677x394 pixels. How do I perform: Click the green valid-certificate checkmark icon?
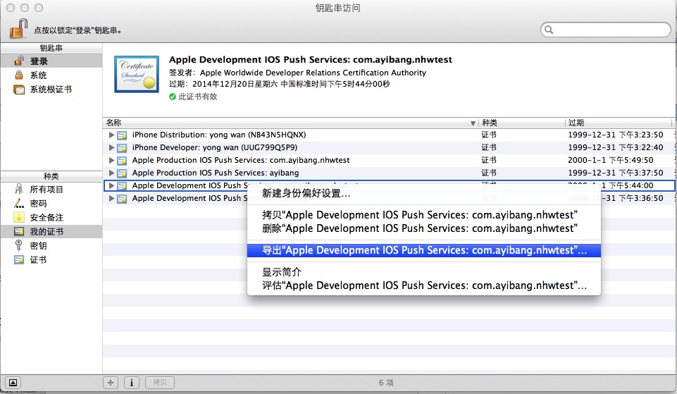coord(173,97)
